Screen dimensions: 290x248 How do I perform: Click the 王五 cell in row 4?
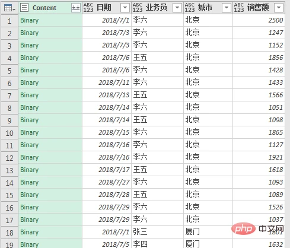pos(157,58)
